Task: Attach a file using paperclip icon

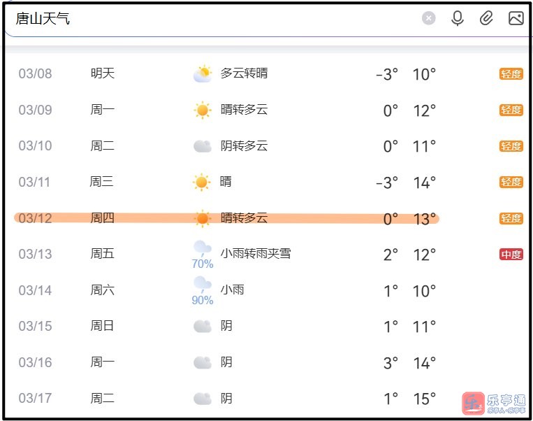Action: (486, 18)
